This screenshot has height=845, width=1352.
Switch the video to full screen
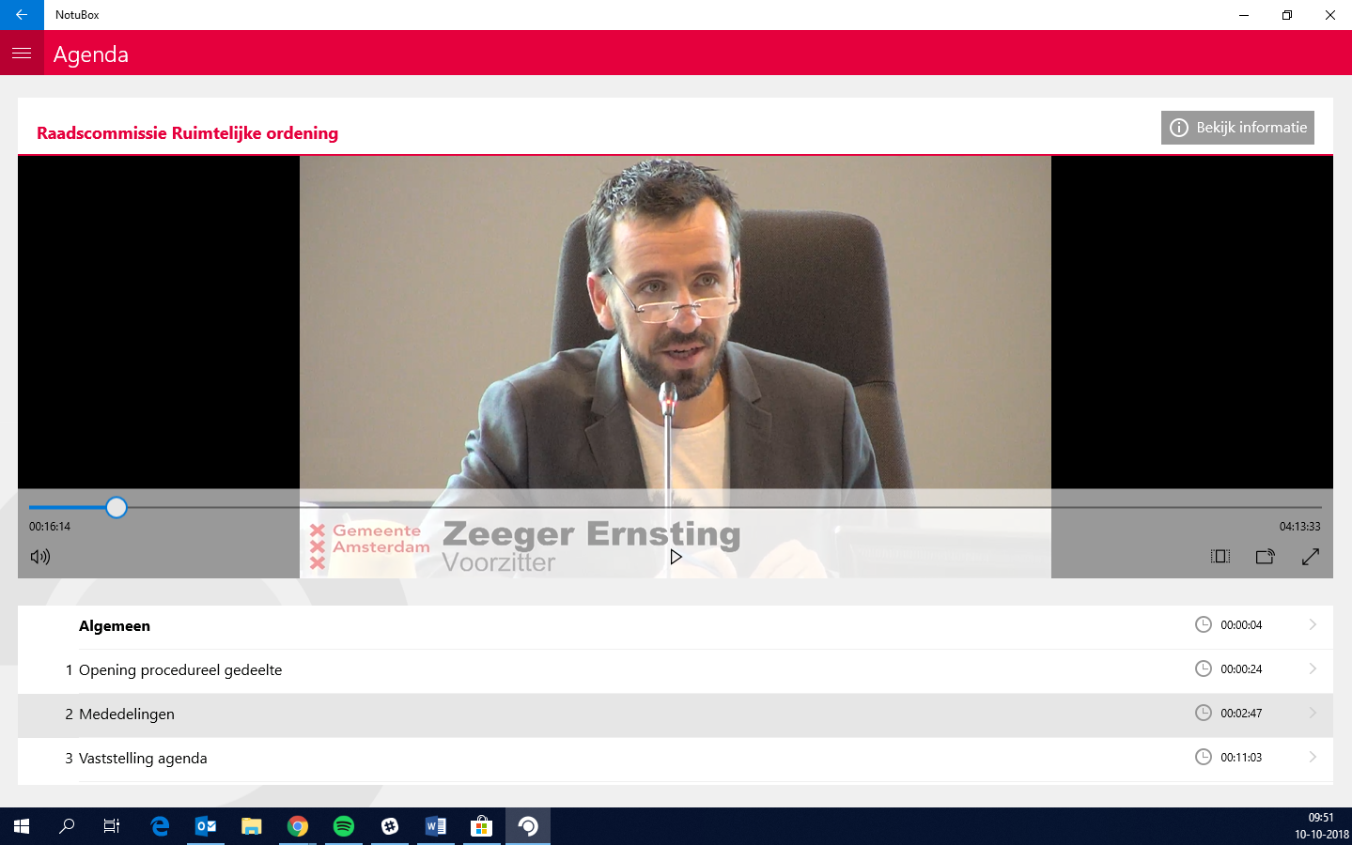click(x=1311, y=557)
